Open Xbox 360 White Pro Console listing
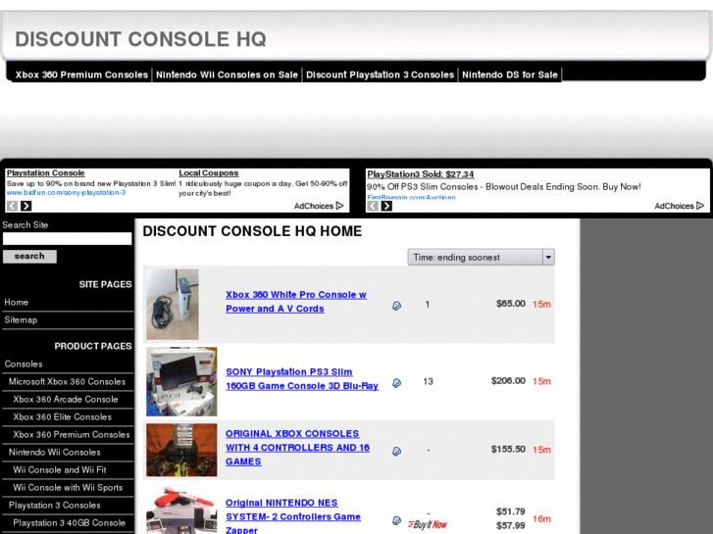Viewport: 713px width, 534px height. tap(296, 302)
